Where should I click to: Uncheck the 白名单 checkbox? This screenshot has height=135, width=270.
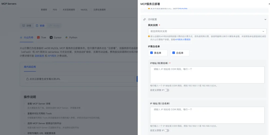[x=173, y=53]
